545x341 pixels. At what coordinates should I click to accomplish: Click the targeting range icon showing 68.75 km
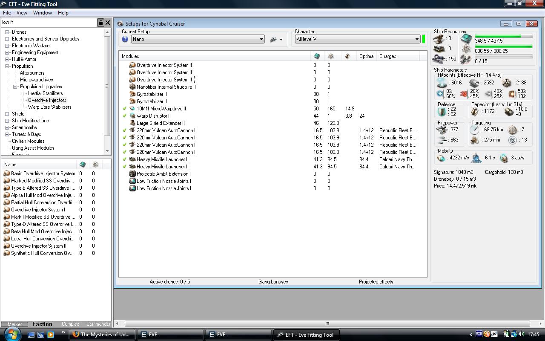click(x=474, y=130)
